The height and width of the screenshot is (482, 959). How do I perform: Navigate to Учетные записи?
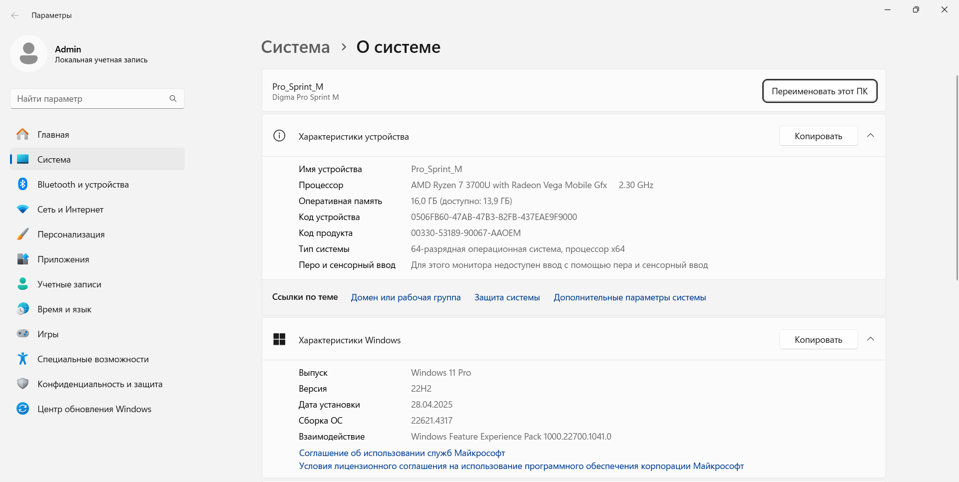(97, 284)
